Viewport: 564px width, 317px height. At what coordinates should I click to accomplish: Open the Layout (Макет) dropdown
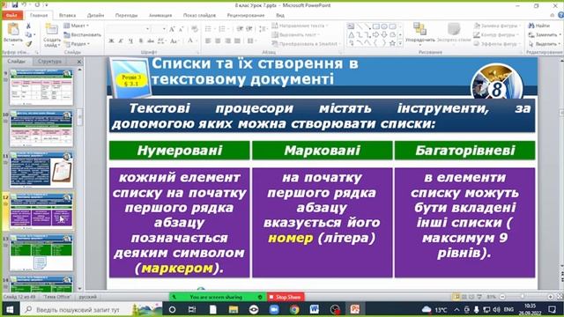click(77, 26)
